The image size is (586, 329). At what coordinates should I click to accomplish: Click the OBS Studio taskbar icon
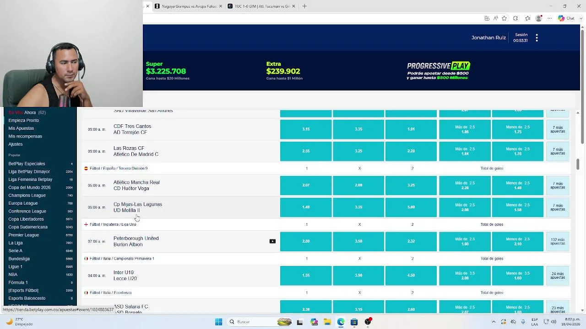point(368,322)
